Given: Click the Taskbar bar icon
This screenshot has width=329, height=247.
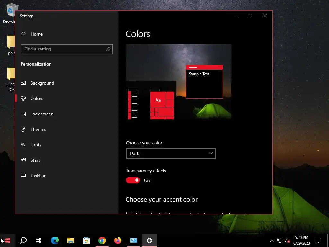Looking at the screenshot, I should 23,175.
